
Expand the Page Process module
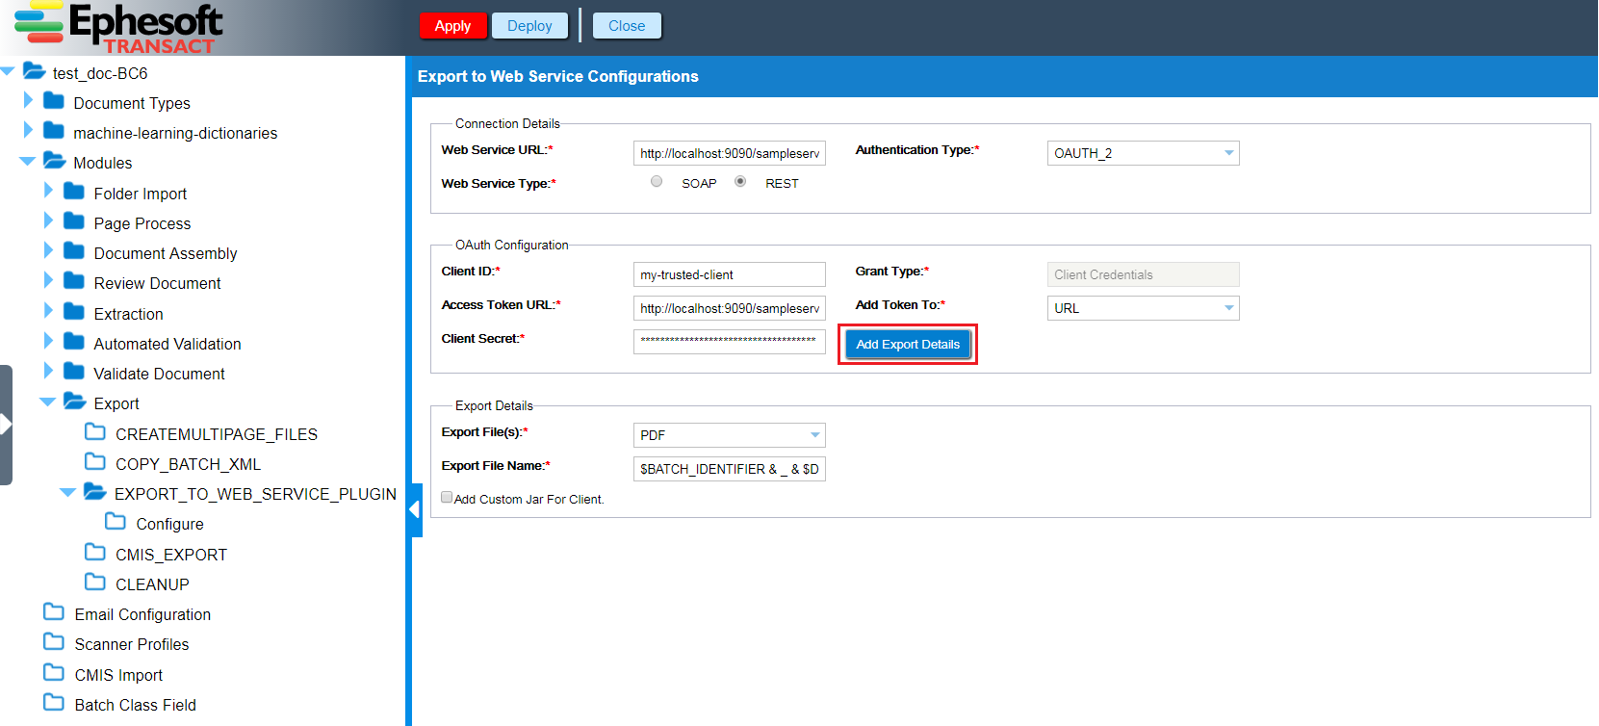click(48, 220)
